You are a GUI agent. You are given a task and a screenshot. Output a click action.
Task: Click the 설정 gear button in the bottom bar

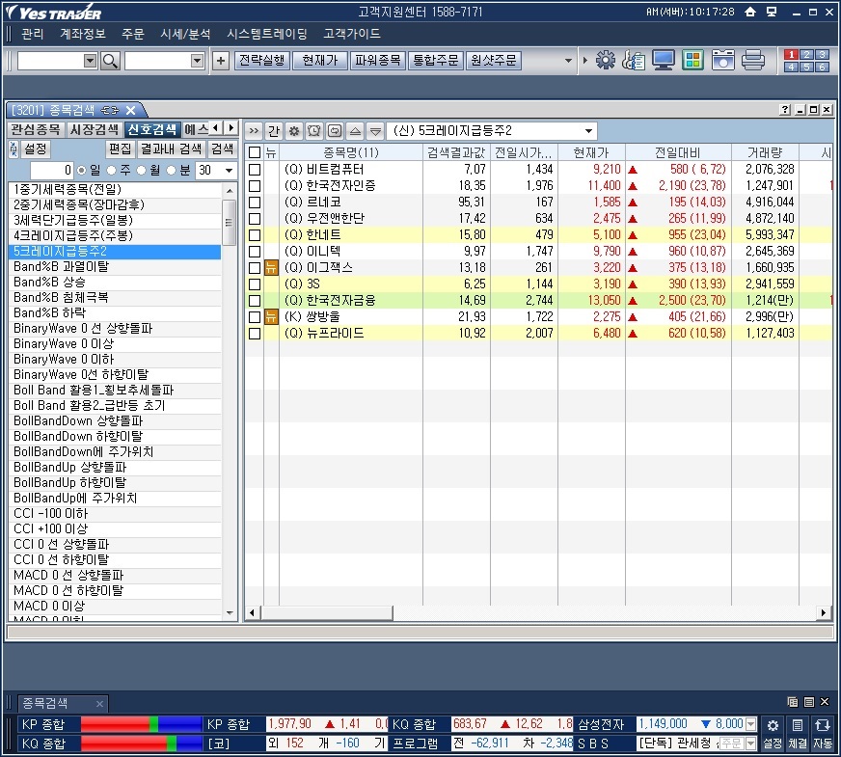[x=773, y=733]
